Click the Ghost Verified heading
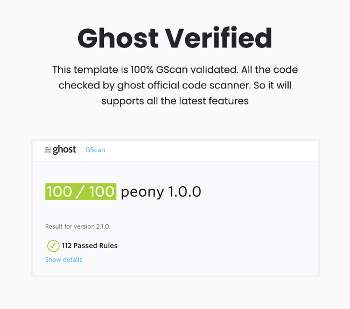This screenshot has height=309, width=350. [175, 38]
